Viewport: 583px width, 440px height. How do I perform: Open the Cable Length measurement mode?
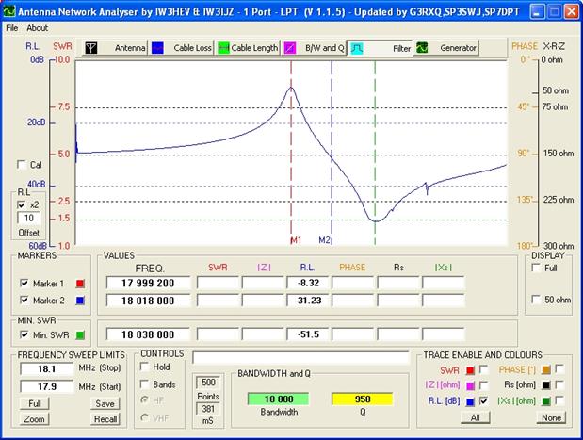coord(223,47)
